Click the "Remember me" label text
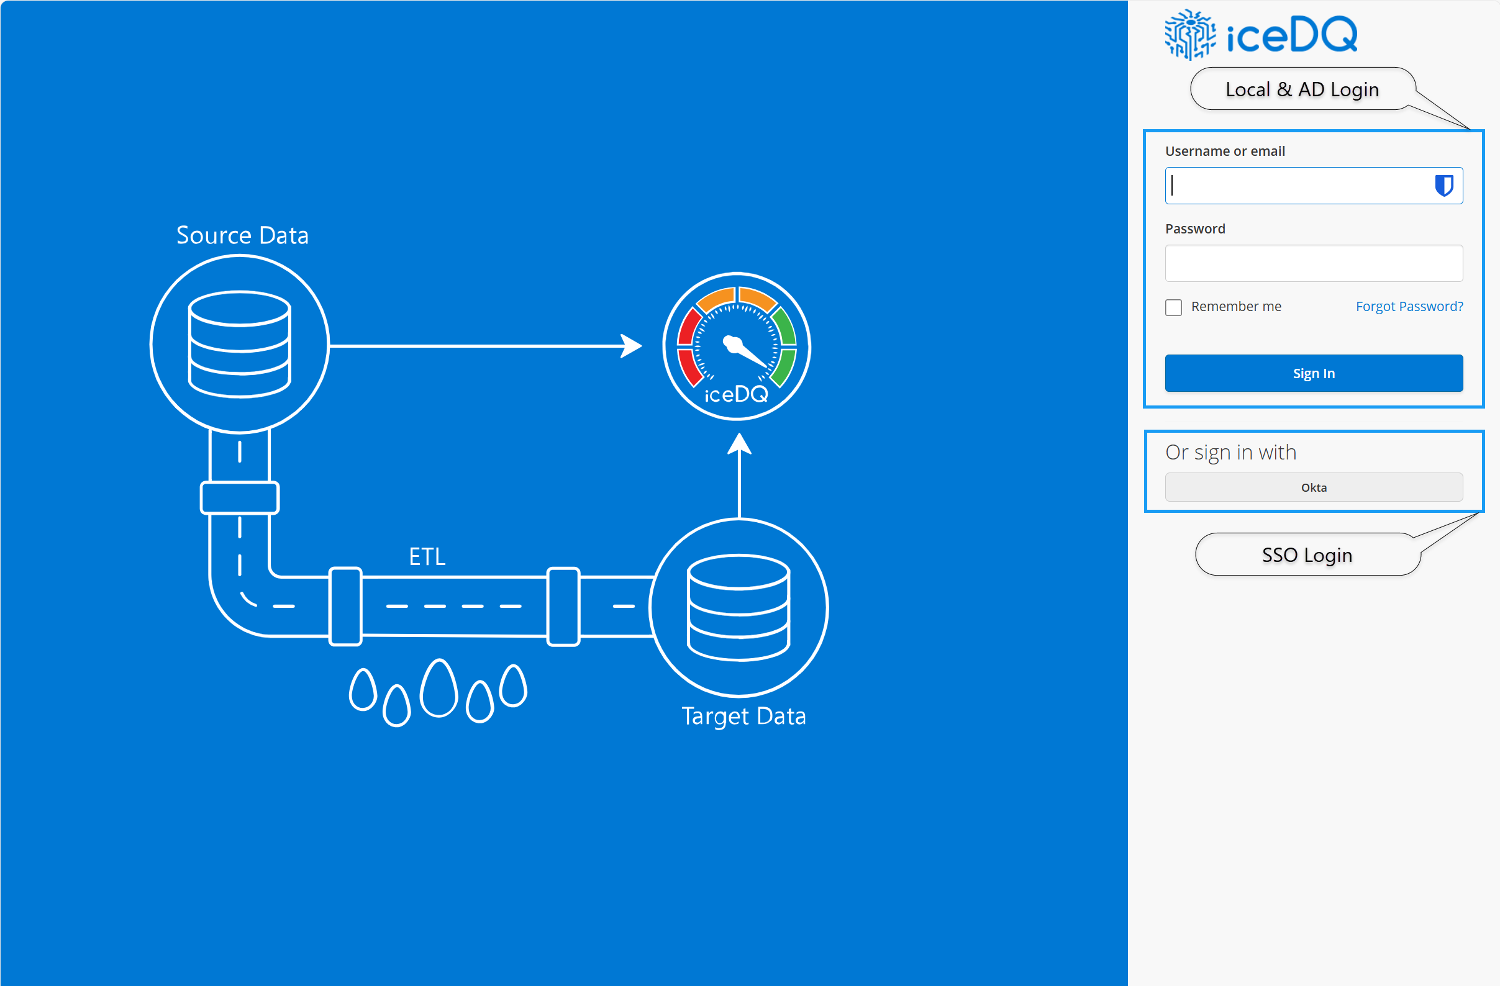1500x986 pixels. [1236, 307]
